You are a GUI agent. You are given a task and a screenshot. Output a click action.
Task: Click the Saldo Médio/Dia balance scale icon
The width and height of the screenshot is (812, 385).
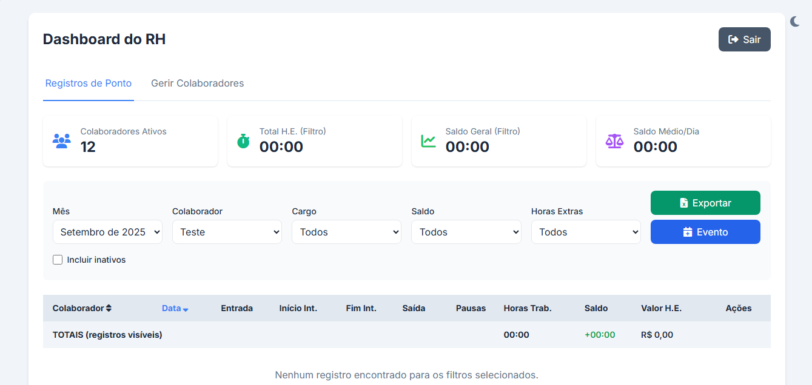click(614, 141)
